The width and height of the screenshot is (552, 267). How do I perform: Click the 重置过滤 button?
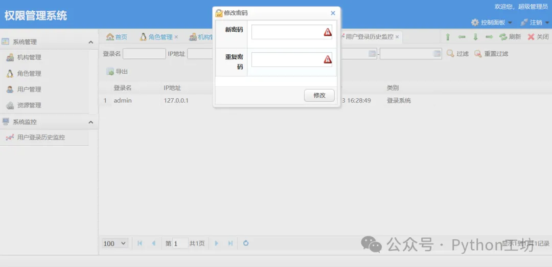491,54
